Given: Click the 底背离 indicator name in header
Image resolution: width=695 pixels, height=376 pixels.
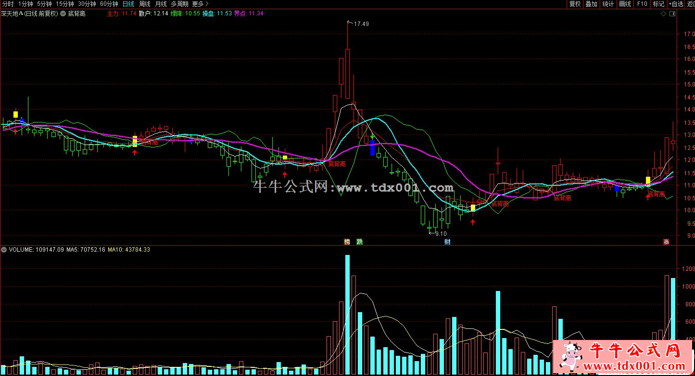Looking at the screenshot, I should pos(77,13).
